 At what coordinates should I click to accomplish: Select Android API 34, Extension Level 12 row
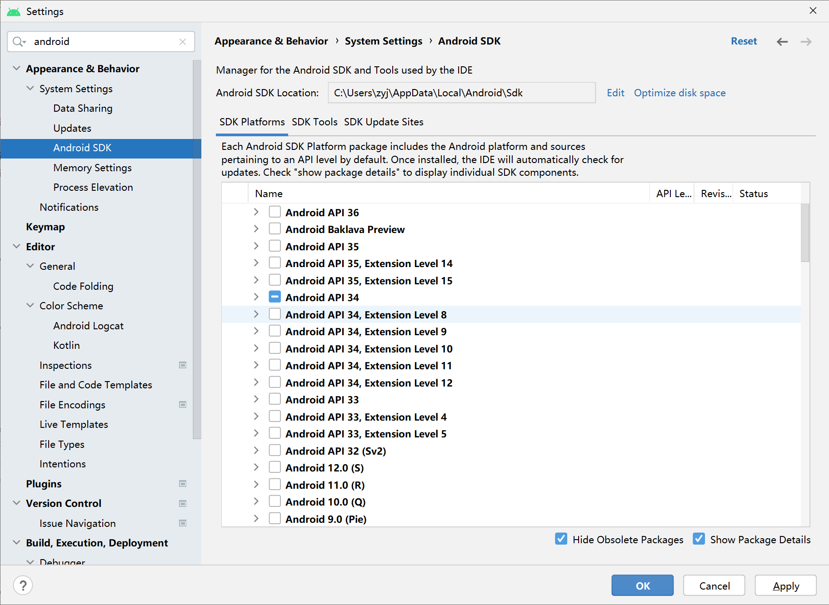click(x=511, y=382)
